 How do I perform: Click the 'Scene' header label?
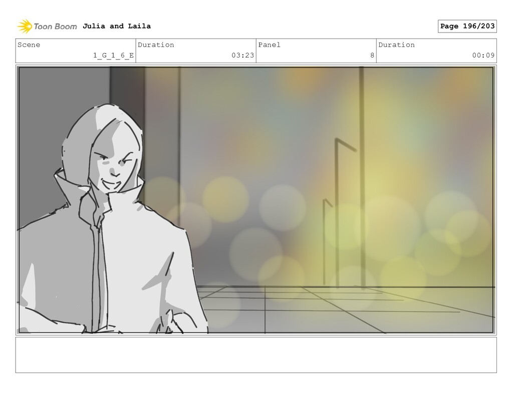(29, 45)
